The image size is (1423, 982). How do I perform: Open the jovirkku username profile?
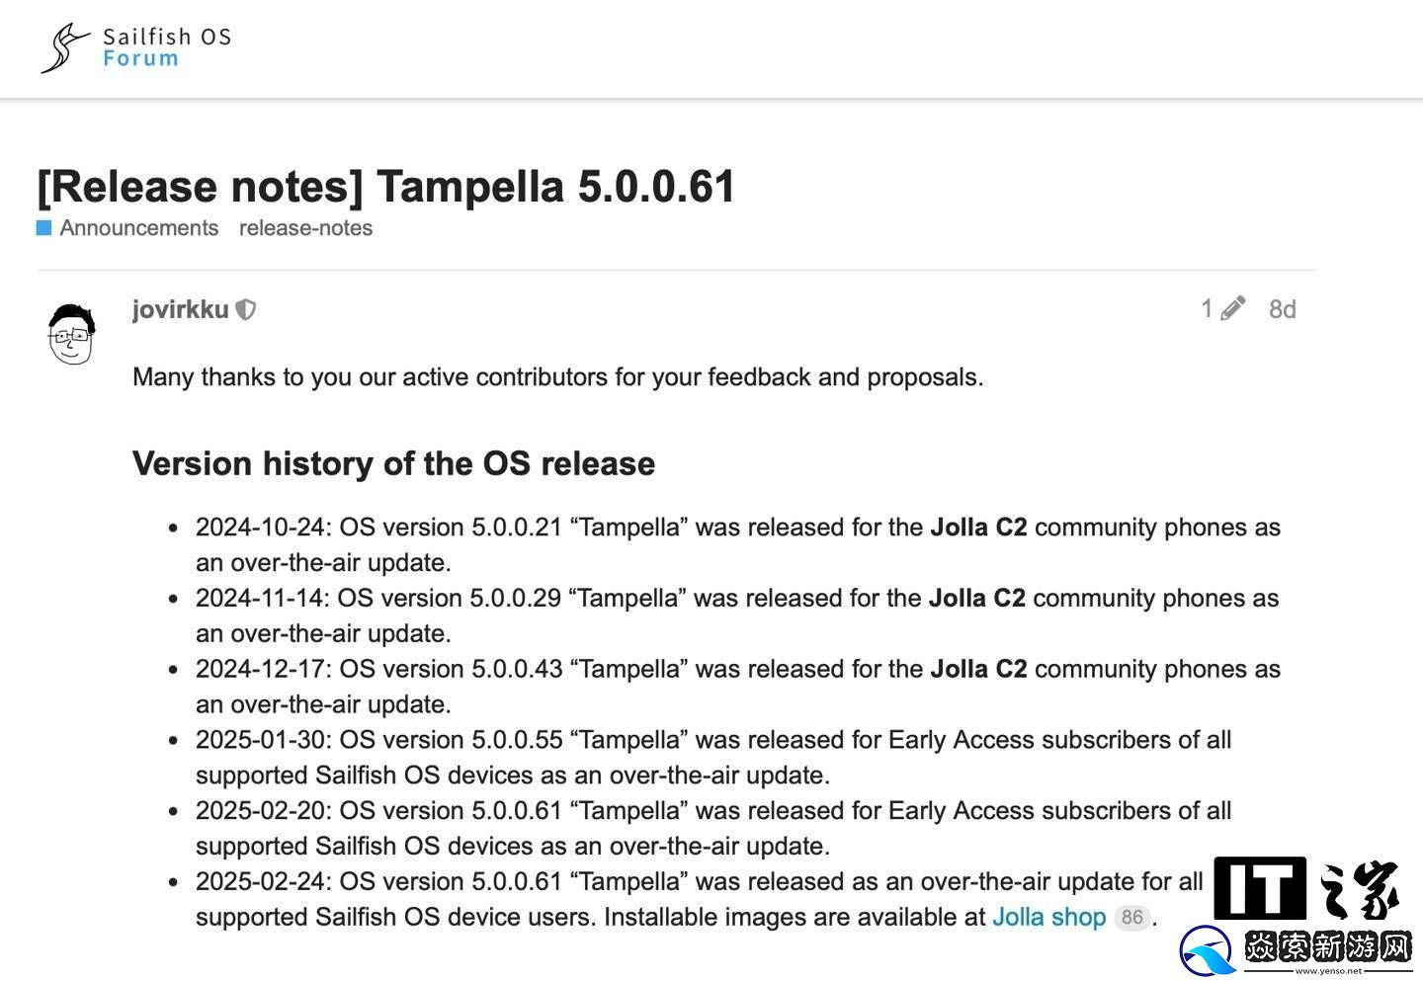pyautogui.click(x=180, y=309)
